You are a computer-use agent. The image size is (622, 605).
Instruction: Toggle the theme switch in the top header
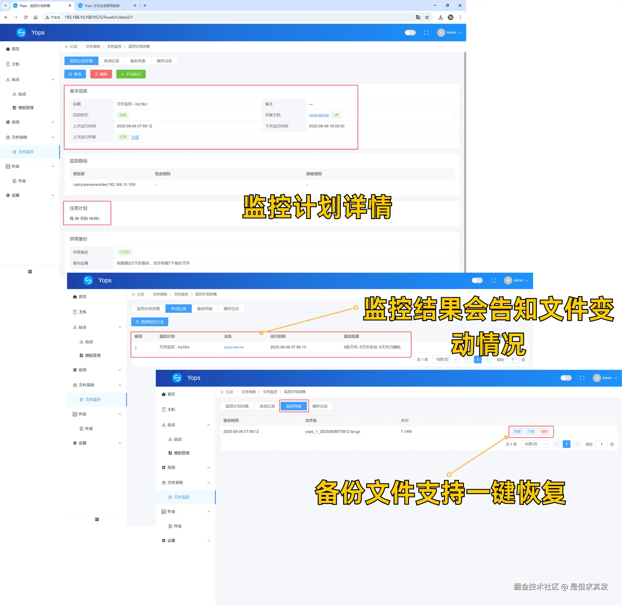[x=410, y=32]
